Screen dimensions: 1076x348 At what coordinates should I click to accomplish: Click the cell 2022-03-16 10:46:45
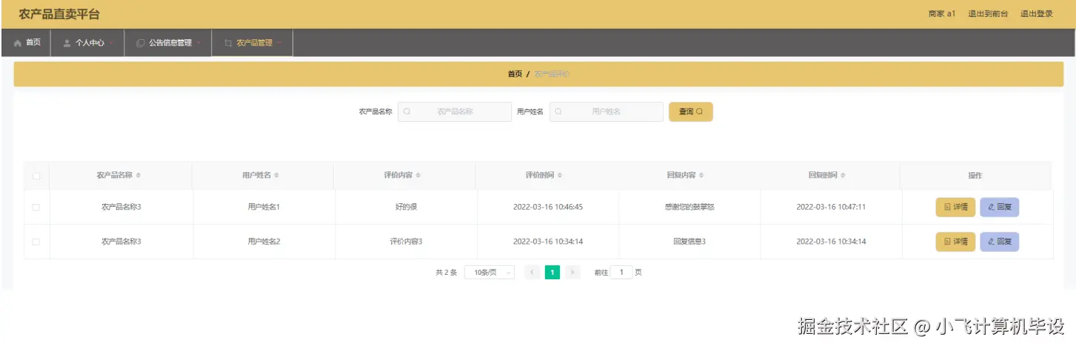tap(548, 208)
